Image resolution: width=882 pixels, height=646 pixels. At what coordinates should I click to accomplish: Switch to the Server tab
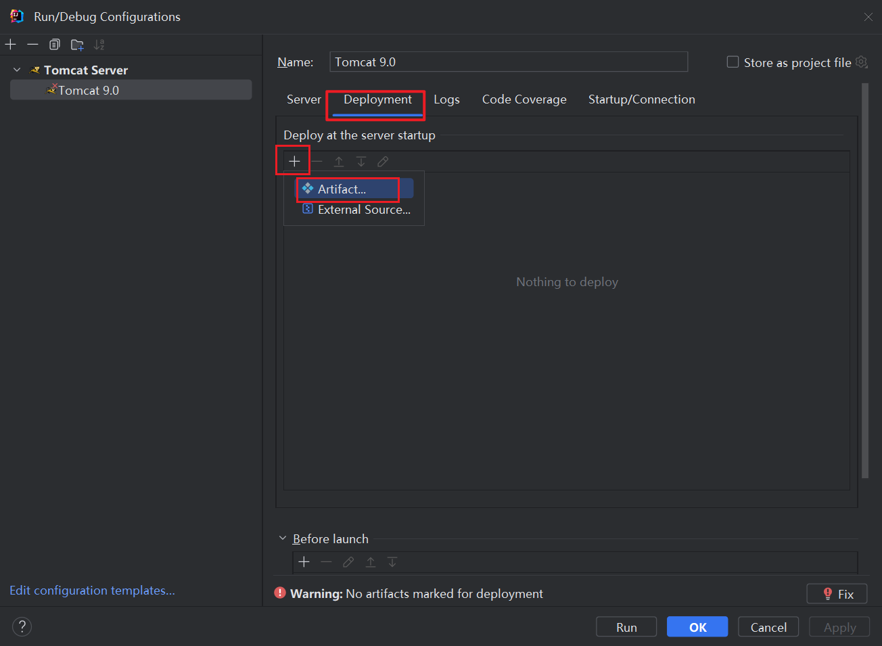(304, 99)
